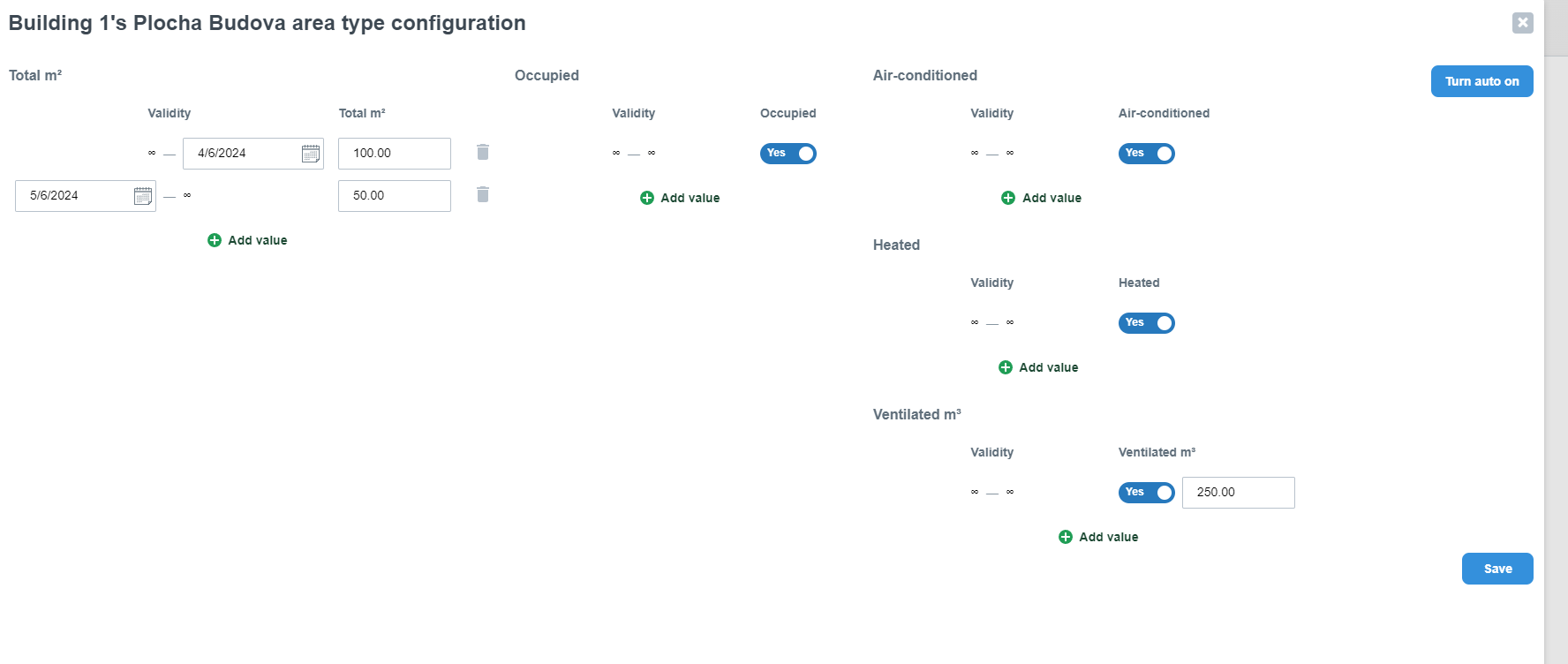Screen dimensions: 1568x664
Task: Click the Turn auto on button
Action: 1481,81
